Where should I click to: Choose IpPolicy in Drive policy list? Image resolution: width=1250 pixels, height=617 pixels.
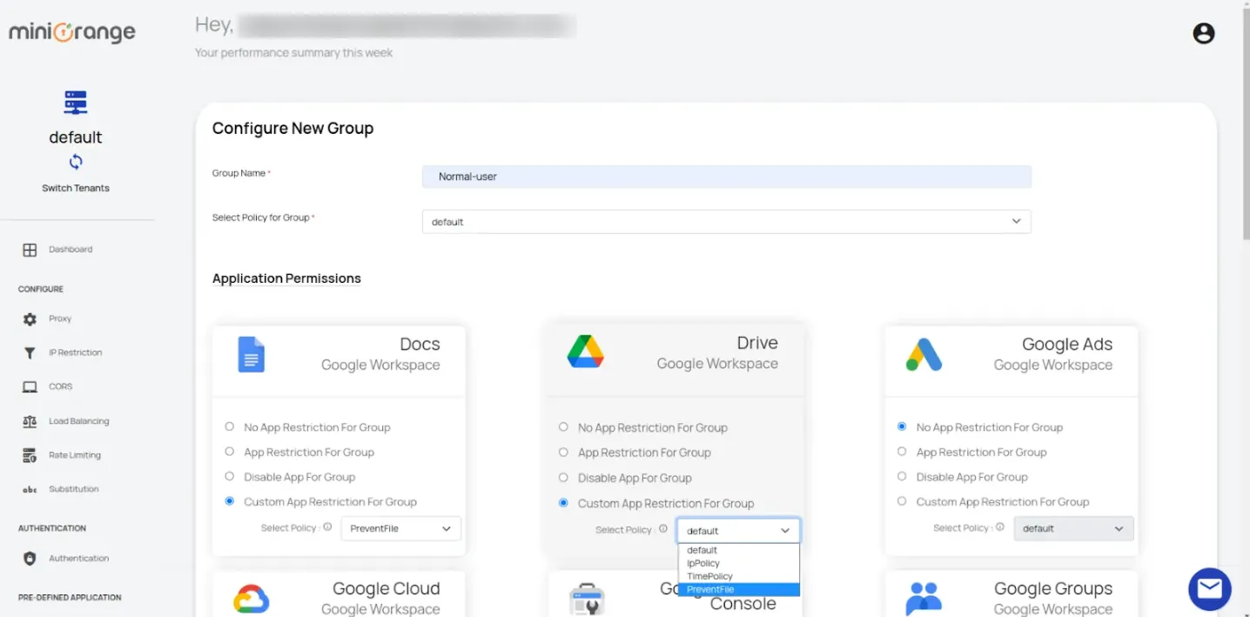click(738, 563)
